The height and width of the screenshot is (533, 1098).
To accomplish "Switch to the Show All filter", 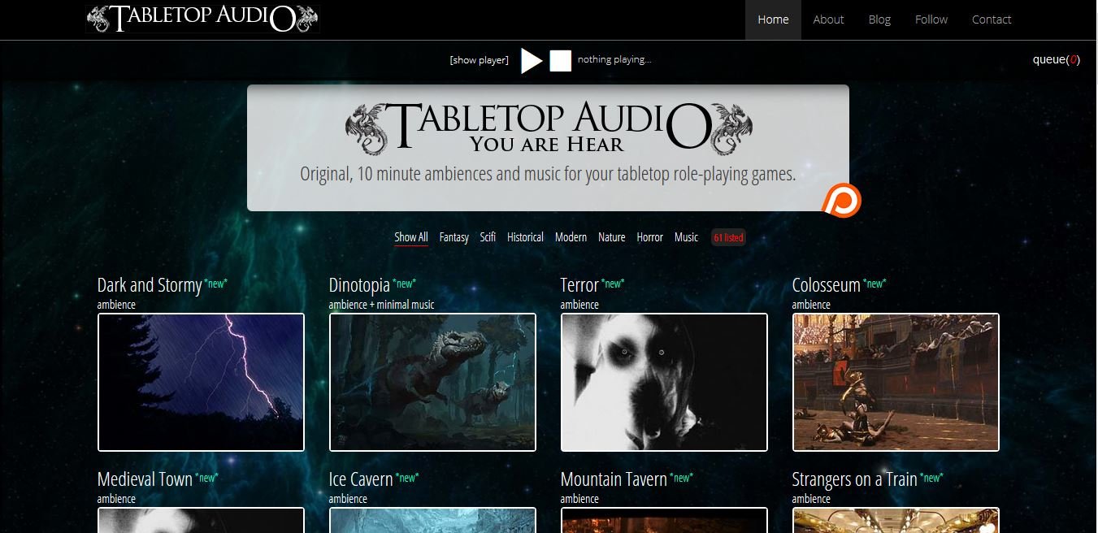I will [x=410, y=237].
